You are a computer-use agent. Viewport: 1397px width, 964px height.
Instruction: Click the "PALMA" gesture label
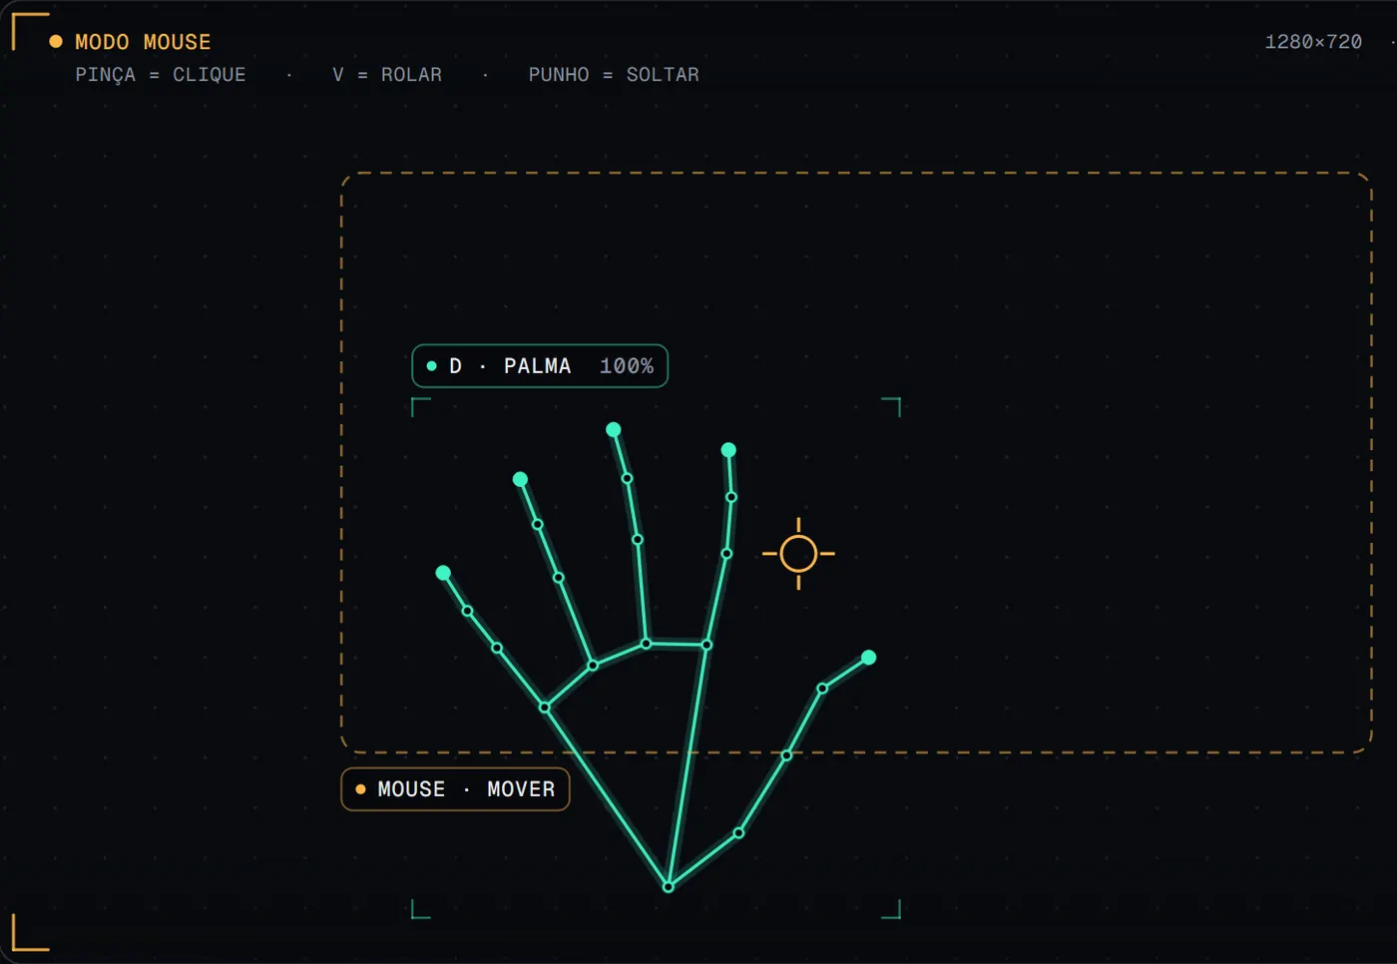pyautogui.click(x=538, y=366)
